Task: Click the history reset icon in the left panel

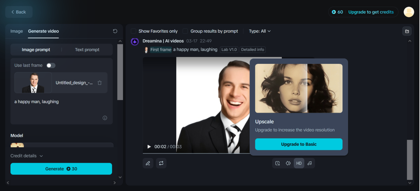Action: point(115,31)
